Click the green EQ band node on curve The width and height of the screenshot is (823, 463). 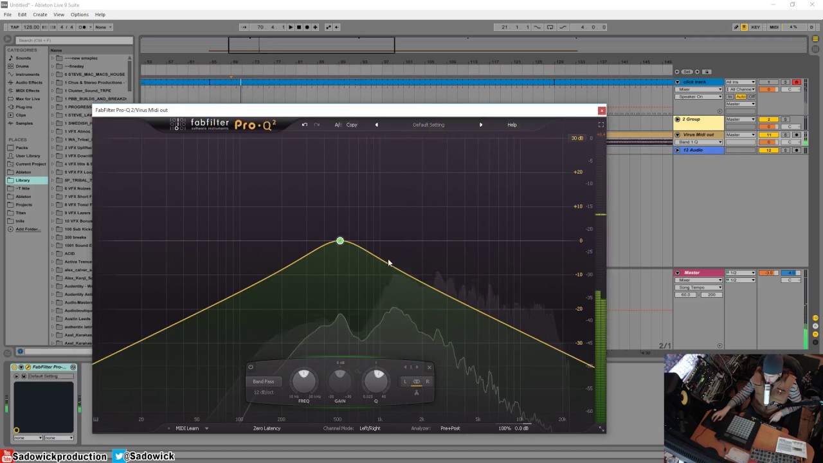tap(340, 241)
